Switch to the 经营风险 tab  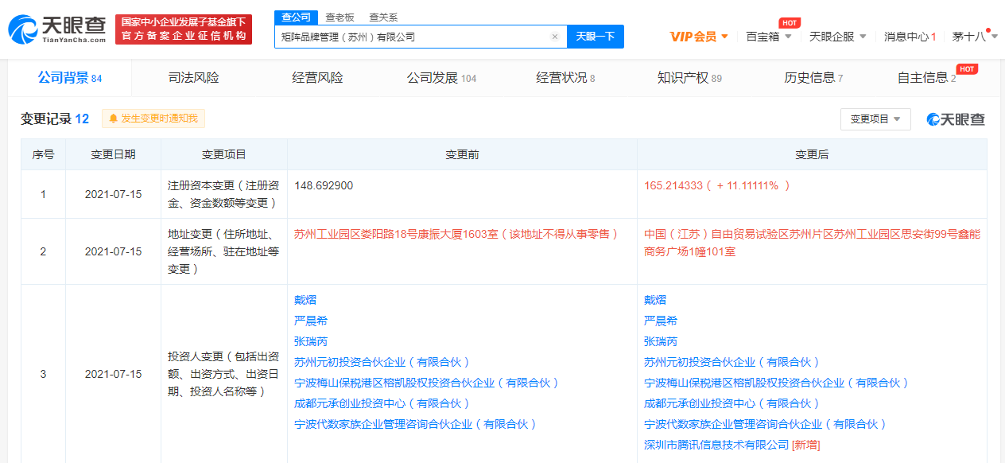pyautogui.click(x=317, y=78)
